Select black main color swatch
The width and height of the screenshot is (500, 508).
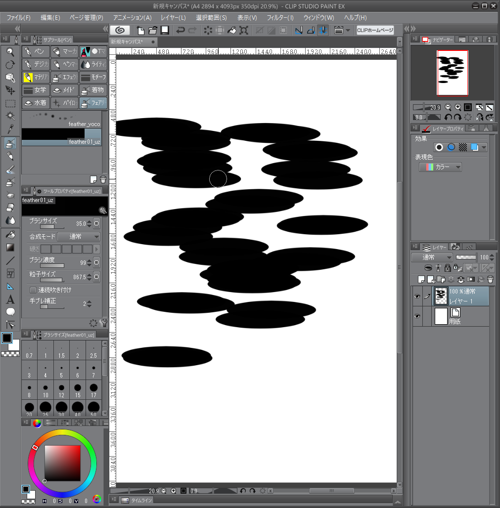click(x=7, y=338)
